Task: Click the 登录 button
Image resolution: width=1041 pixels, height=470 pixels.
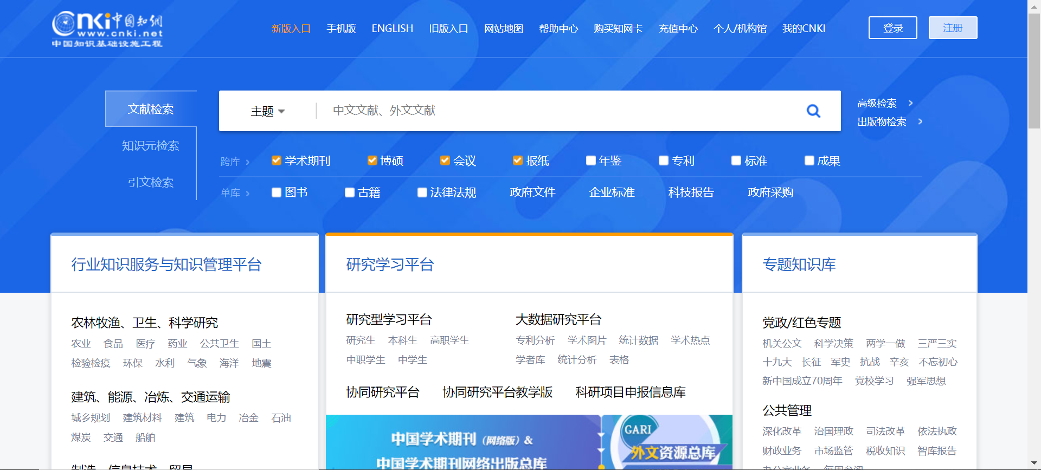Action: click(x=893, y=28)
